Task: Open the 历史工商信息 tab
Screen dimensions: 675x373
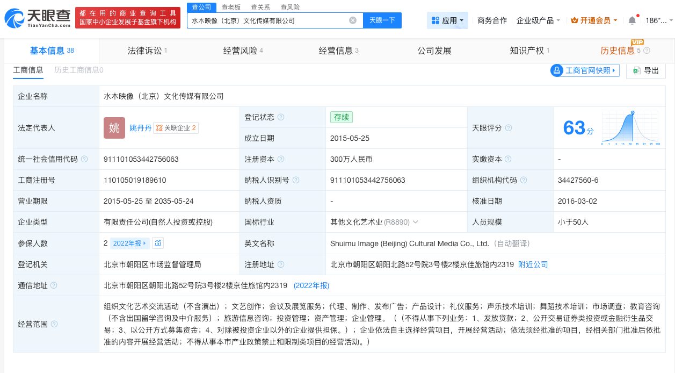Action: point(77,70)
